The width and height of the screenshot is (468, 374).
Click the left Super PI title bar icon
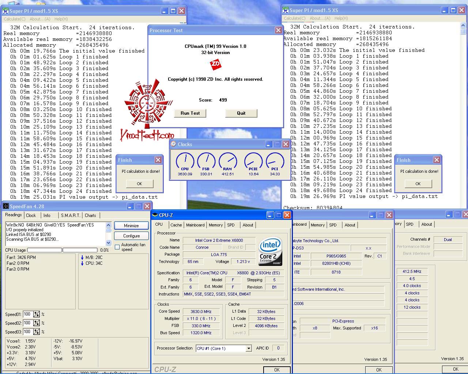tap(5, 11)
